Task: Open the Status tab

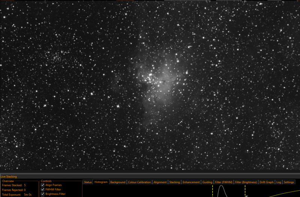Action: (88, 182)
